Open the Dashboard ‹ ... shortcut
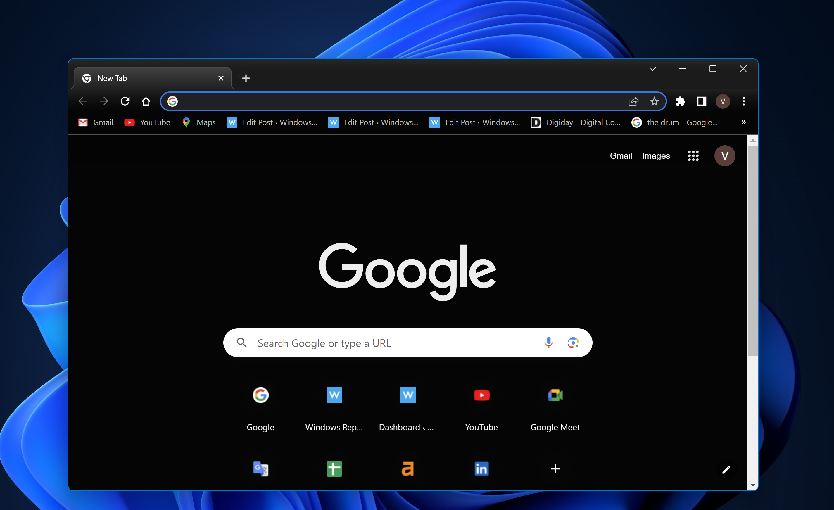 (407, 409)
